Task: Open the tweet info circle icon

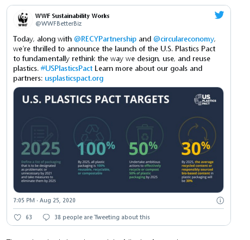Action: pyautogui.click(x=220, y=200)
